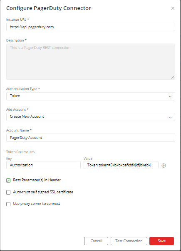Click the Use proxy server label text

(37, 204)
